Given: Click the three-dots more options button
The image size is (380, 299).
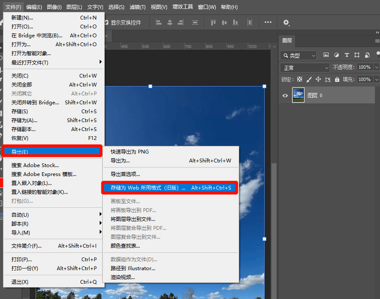Looking at the screenshot, I should coord(268,22).
